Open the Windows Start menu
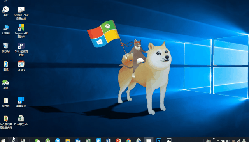The image size is (249, 142). (x=3, y=140)
